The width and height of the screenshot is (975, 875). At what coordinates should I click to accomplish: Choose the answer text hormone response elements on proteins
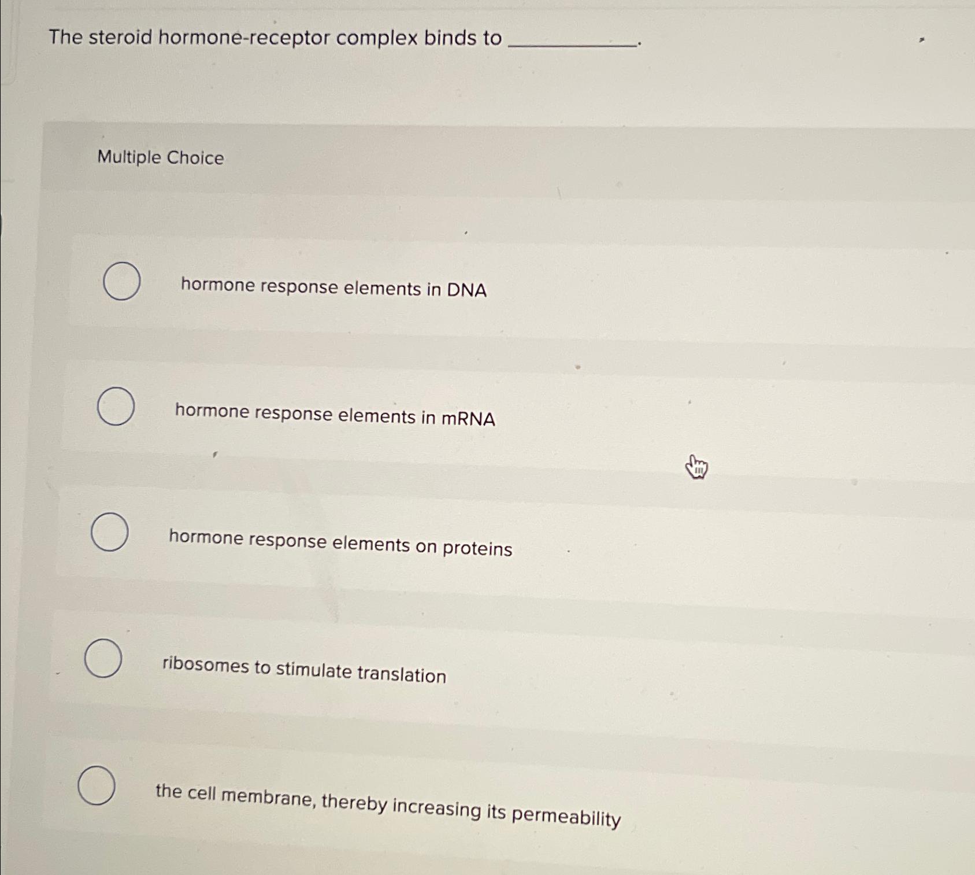(x=340, y=544)
